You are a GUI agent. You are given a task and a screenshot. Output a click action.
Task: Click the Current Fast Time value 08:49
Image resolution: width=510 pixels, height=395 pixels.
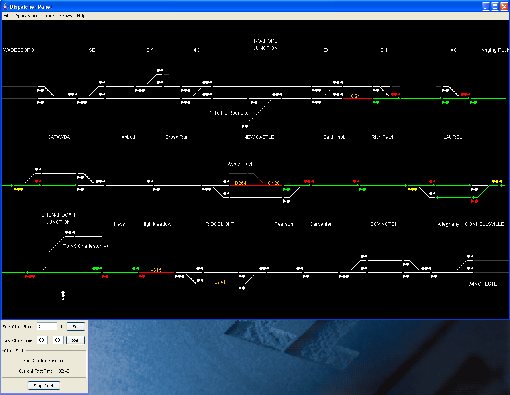64,371
